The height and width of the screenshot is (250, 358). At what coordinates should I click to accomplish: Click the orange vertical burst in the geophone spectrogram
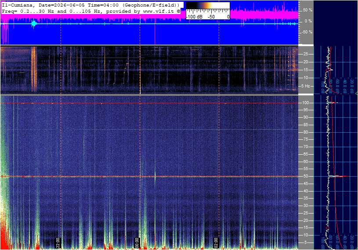[x=34, y=69]
